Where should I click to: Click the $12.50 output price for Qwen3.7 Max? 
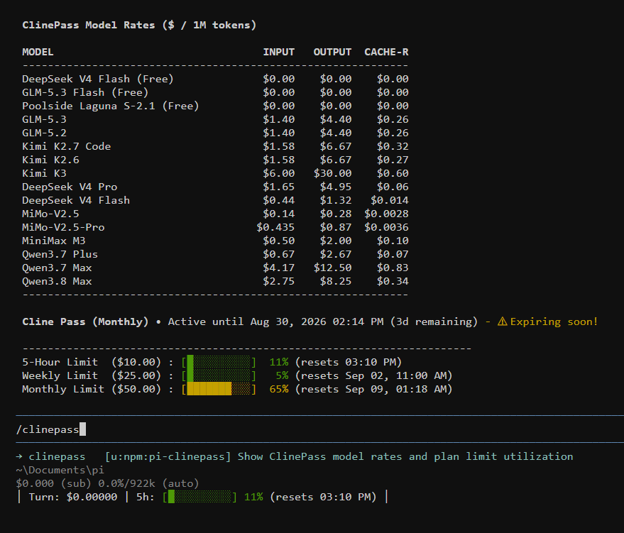(x=332, y=268)
